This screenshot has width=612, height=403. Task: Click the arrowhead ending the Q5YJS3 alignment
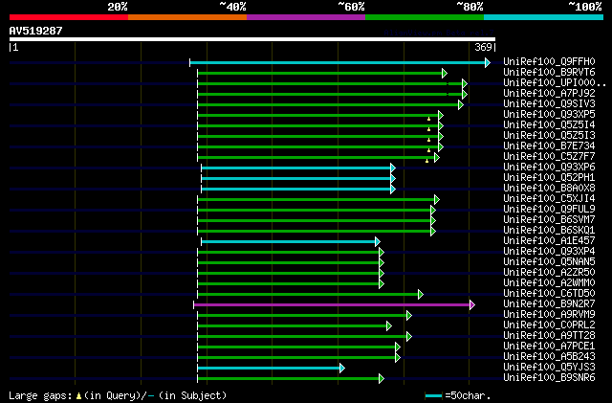(x=342, y=368)
